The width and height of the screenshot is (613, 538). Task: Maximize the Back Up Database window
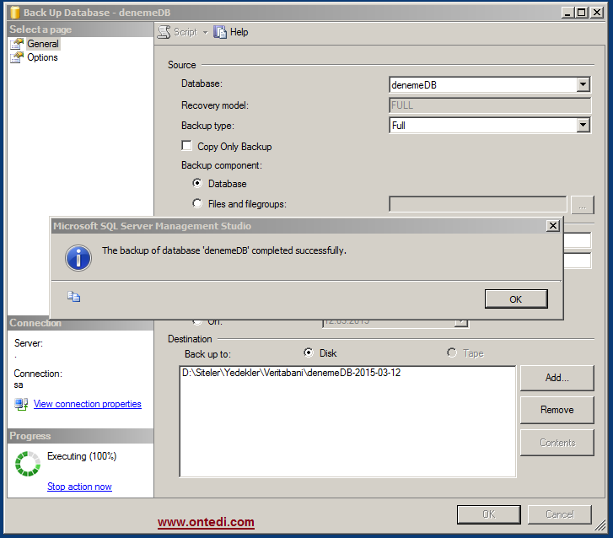click(582, 13)
